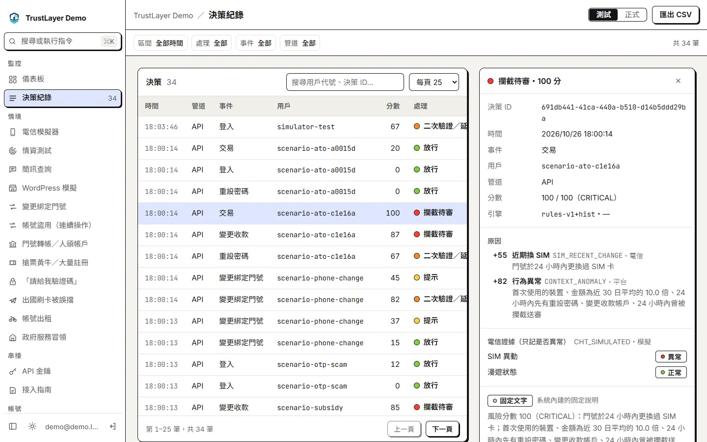Toggle the theme with the sun icon

[x=32, y=427]
